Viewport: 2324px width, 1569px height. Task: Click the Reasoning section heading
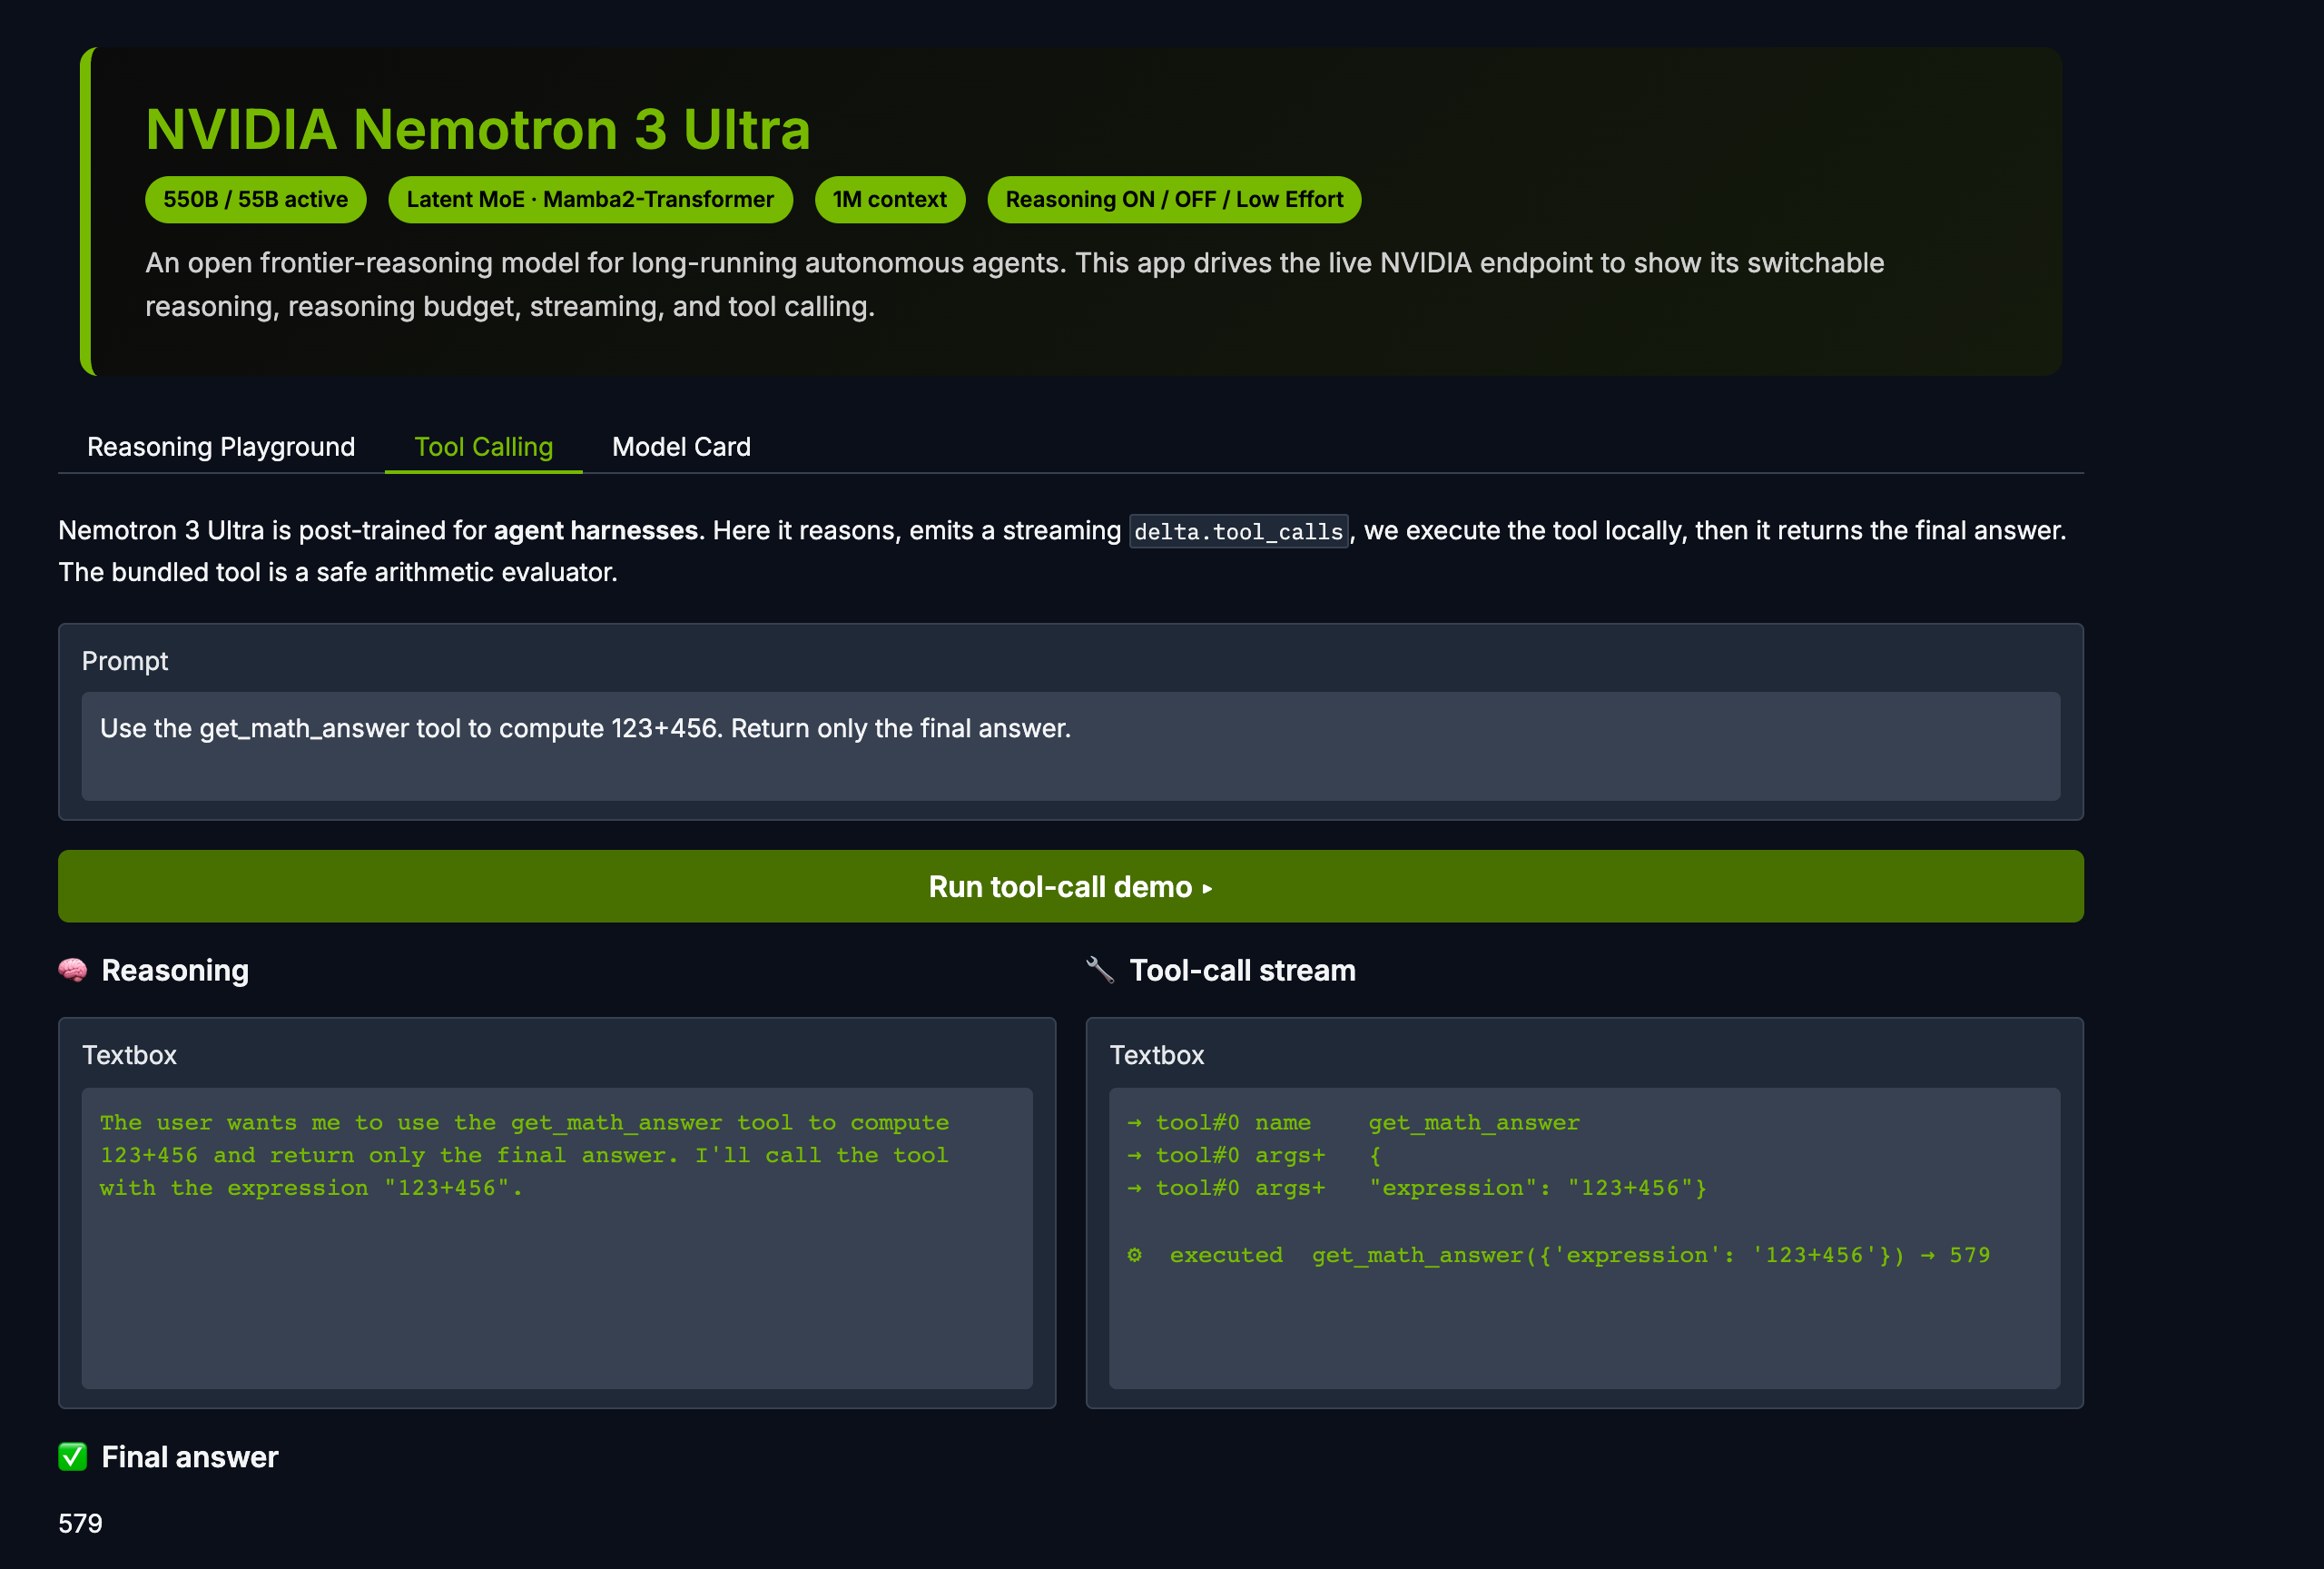pos(175,970)
